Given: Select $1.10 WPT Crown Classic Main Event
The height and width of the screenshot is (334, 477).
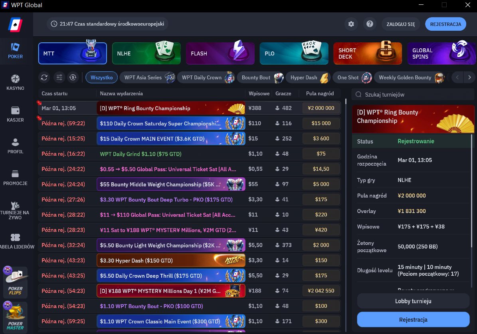Looking at the screenshot, I should (189, 321).
